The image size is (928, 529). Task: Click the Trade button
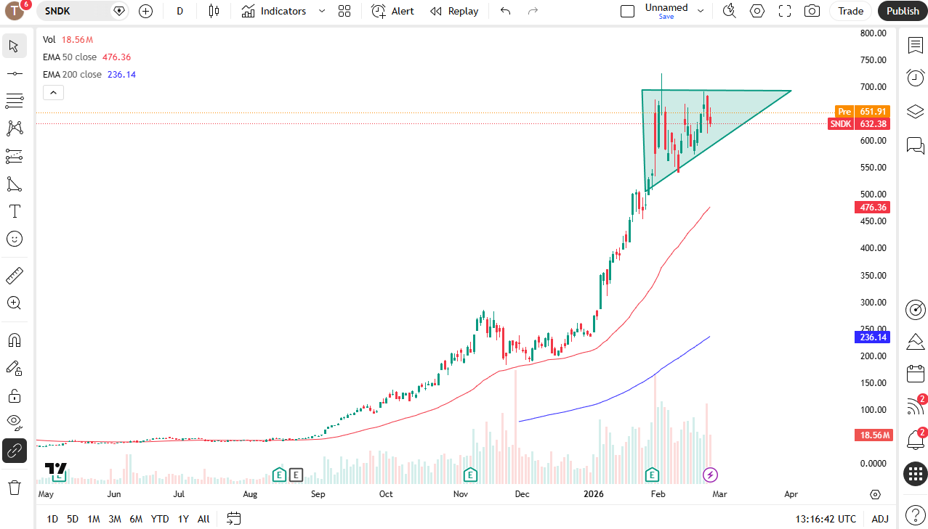click(850, 11)
